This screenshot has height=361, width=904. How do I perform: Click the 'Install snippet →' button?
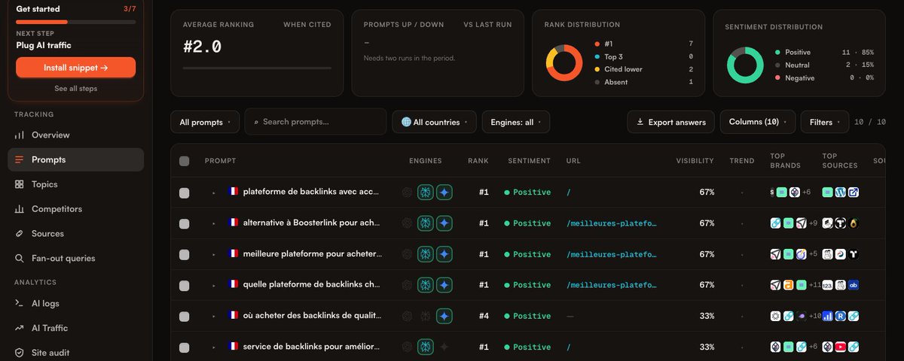pos(75,68)
